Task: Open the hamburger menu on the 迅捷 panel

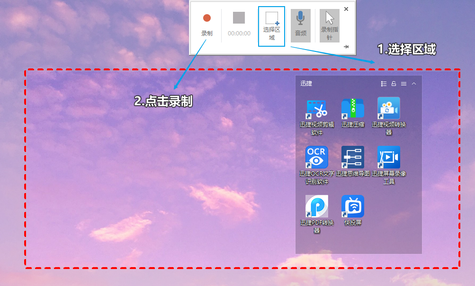Action: [x=403, y=84]
